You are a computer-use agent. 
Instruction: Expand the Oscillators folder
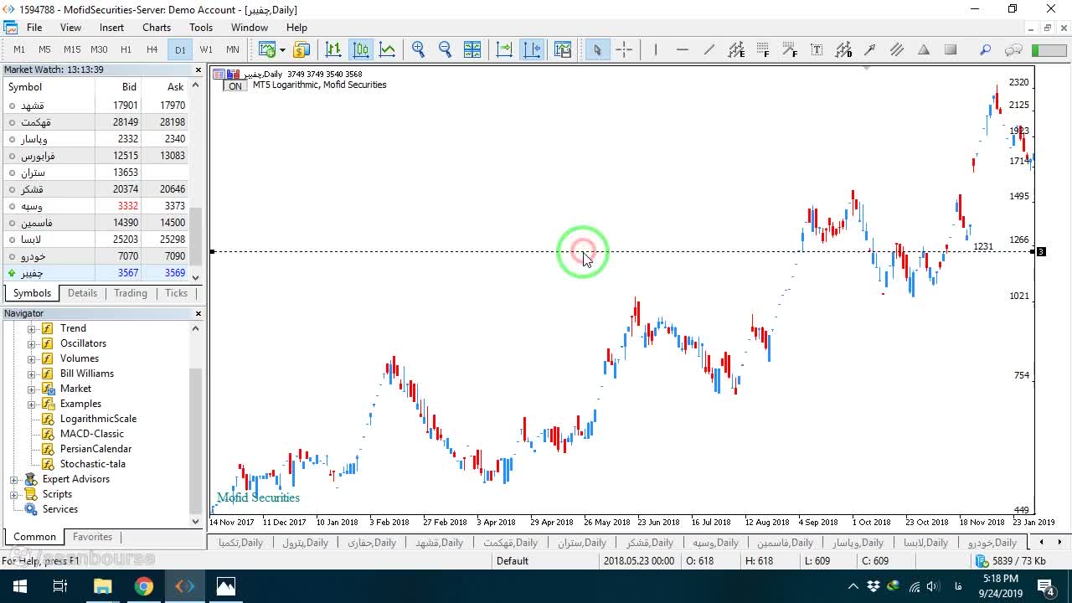pyautogui.click(x=32, y=343)
